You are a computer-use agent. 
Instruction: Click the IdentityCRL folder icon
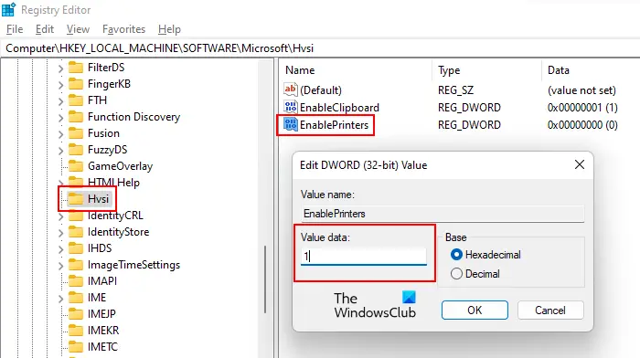76,216
